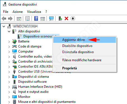Open the ? help menu
The height and width of the screenshot is (104, 127).
pos(46,12)
